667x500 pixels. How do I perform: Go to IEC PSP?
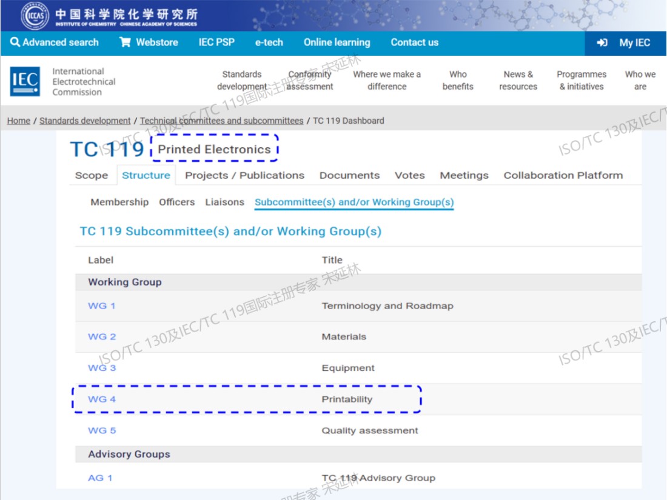point(216,42)
